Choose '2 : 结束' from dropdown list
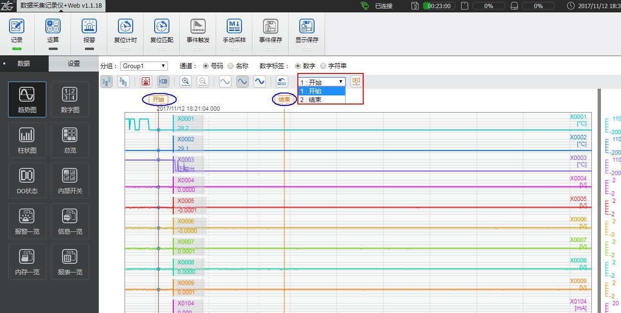This screenshot has height=313, width=621. point(321,100)
